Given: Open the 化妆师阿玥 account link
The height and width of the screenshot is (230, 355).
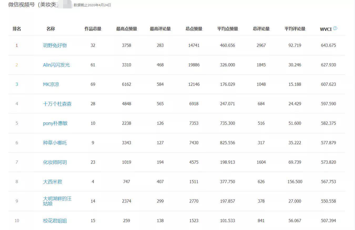Looking at the screenshot, I should pos(55,162).
